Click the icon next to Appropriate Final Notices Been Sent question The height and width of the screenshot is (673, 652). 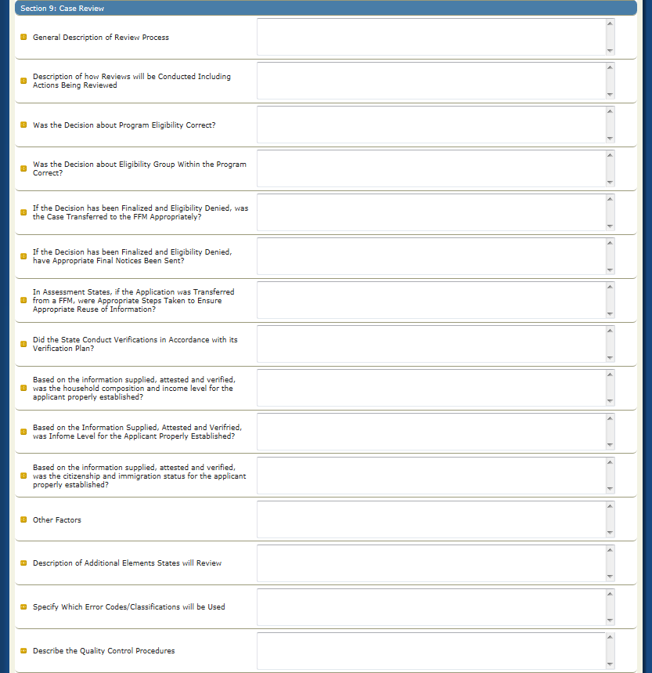(23, 256)
